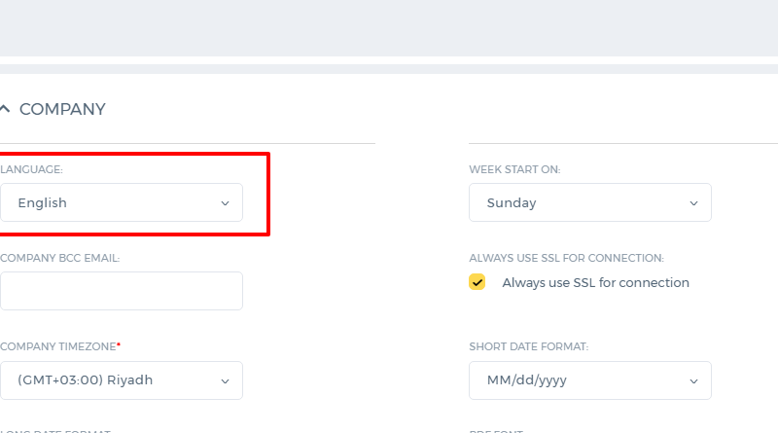Click the 'Always use SSL for connection' label text
Screen dimensions: 778x433
click(595, 282)
